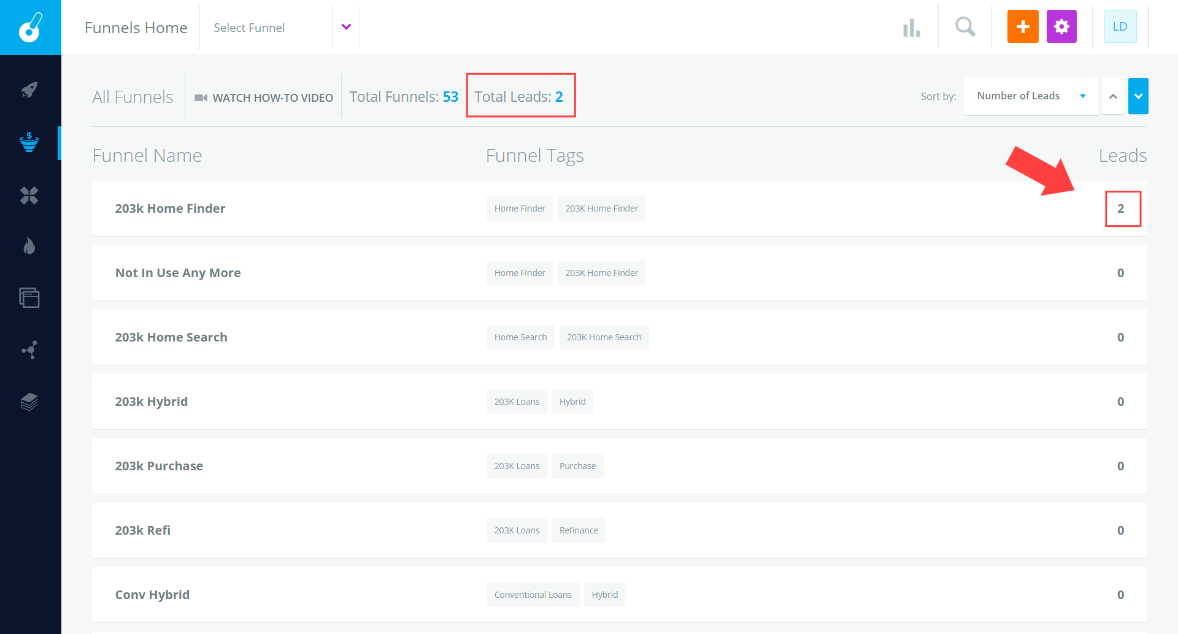This screenshot has width=1178, height=634.
Task: Click the purple chevron beside Select Funnel
Action: (346, 27)
